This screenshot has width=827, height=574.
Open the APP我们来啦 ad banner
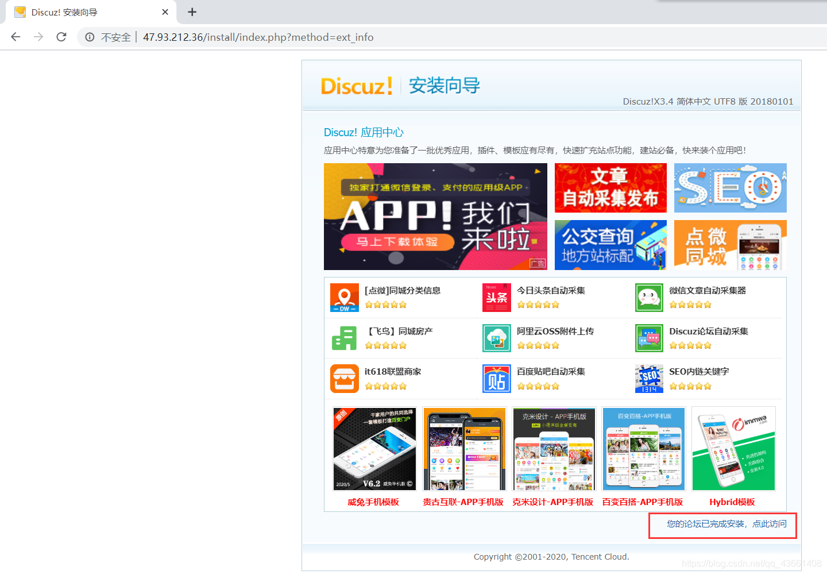click(x=435, y=217)
